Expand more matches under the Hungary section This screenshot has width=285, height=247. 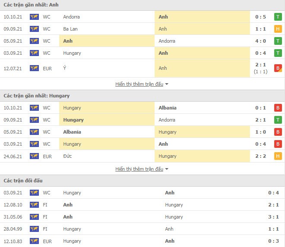click(x=139, y=169)
